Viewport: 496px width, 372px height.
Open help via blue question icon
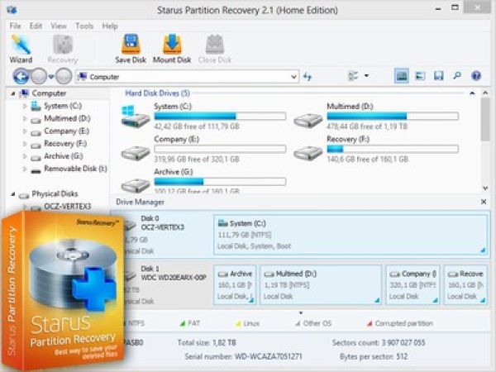tap(476, 76)
